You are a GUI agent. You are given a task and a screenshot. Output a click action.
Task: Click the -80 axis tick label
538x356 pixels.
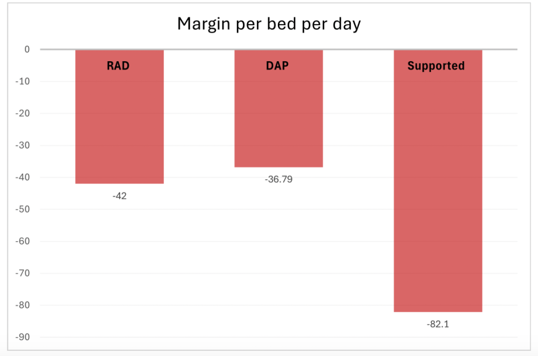22,306
